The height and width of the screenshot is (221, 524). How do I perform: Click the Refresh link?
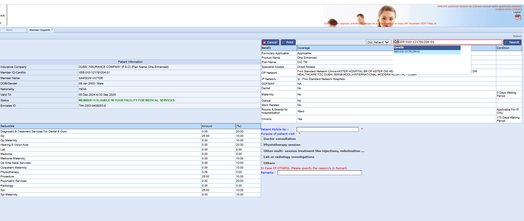pyautogui.click(x=517, y=36)
